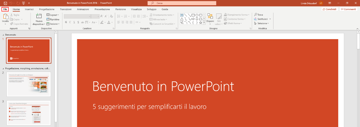Click the Condividi button
Image resolution: width=360 pixels, height=127 pixels.
click(329, 9)
